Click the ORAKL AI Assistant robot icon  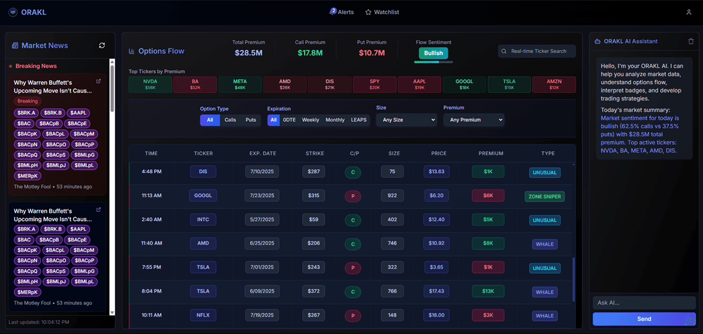(x=598, y=42)
